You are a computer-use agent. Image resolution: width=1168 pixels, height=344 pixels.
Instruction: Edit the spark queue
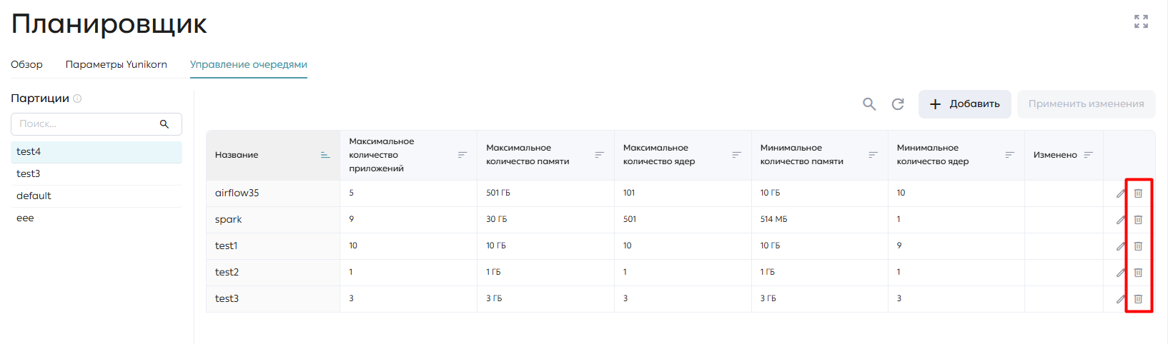coord(1120,220)
